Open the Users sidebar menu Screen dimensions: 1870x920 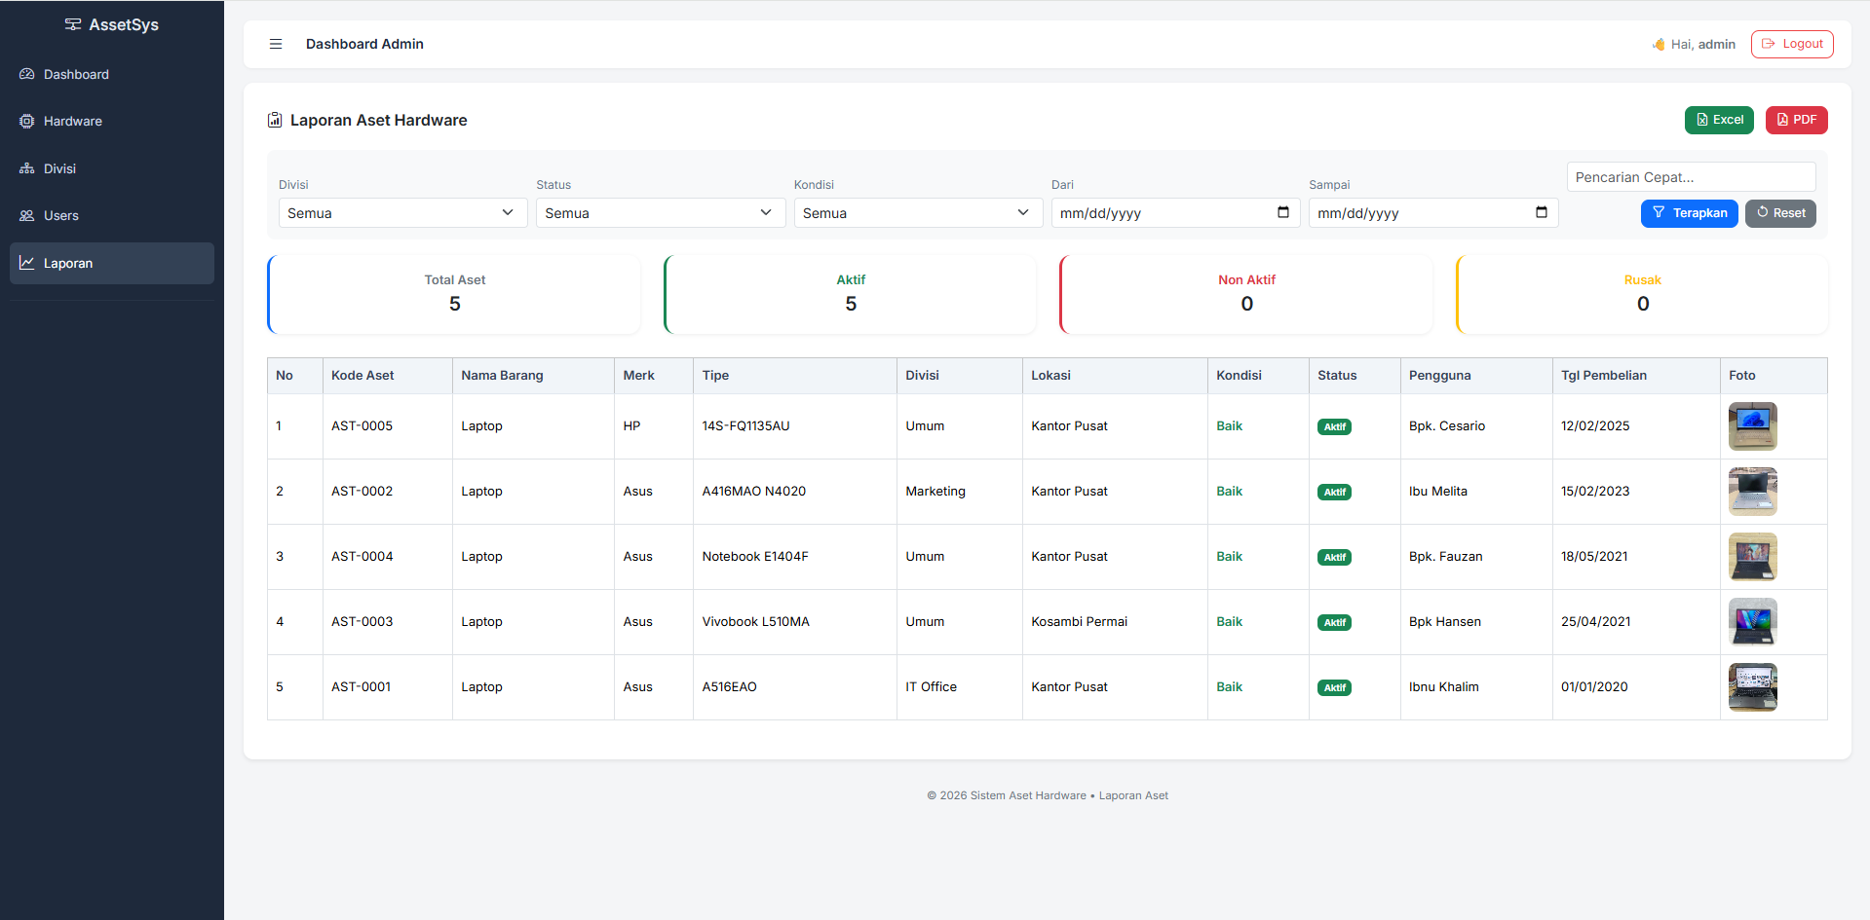60,216
